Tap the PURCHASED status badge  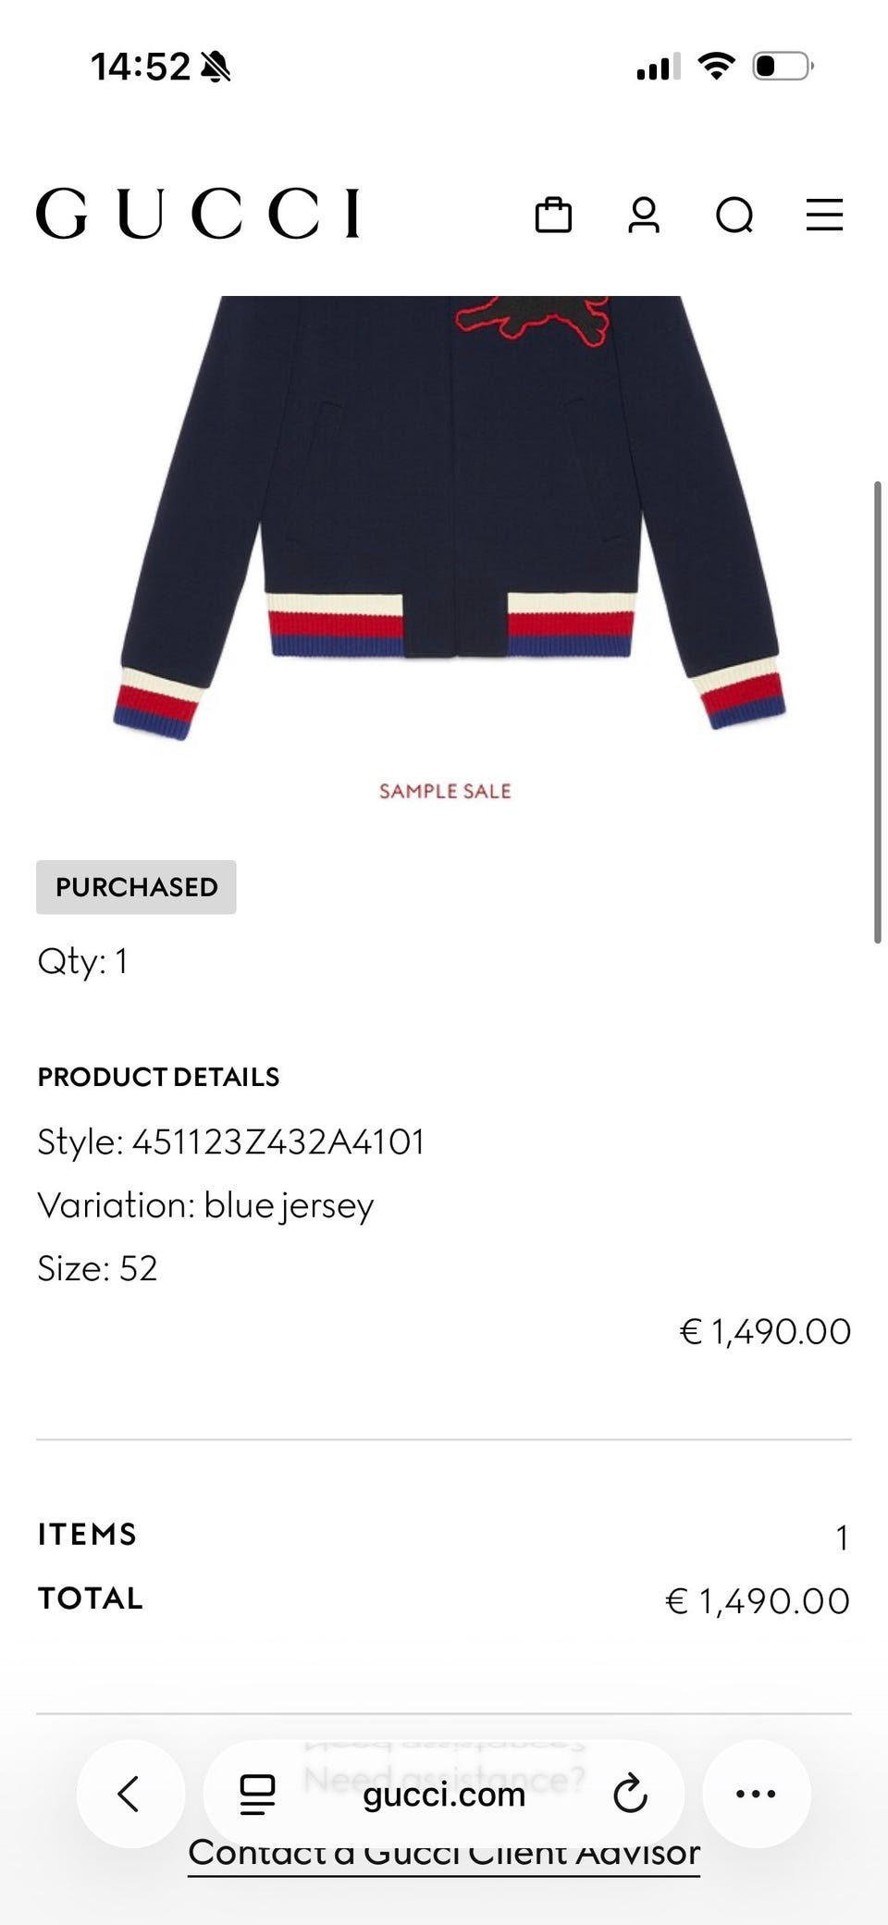(136, 887)
